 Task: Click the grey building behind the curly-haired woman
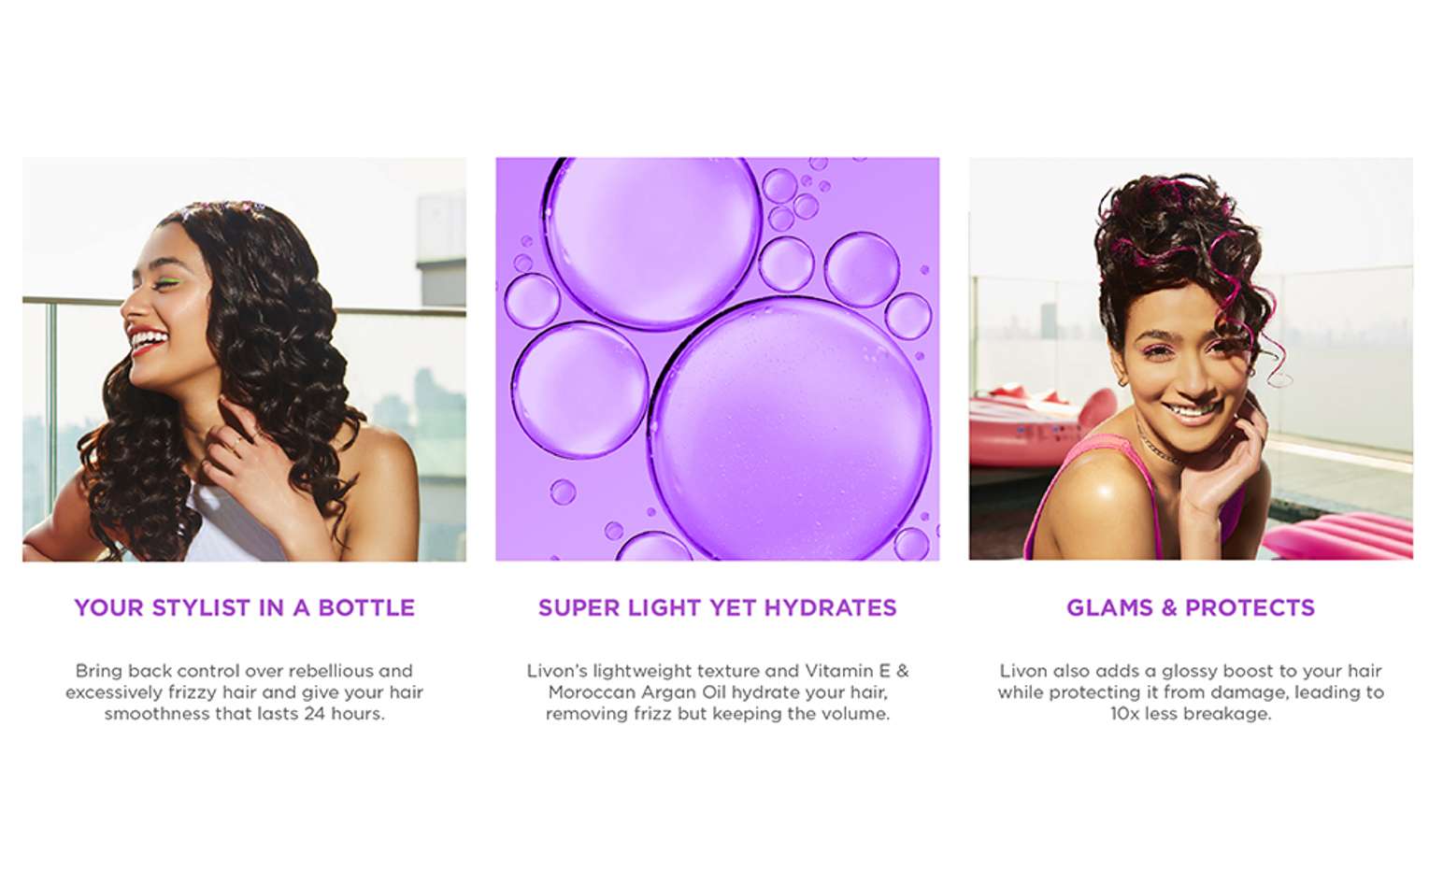441,248
